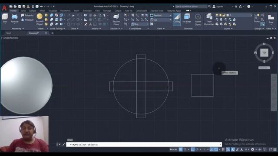Click TOP face on the ViewCube

[264, 53]
